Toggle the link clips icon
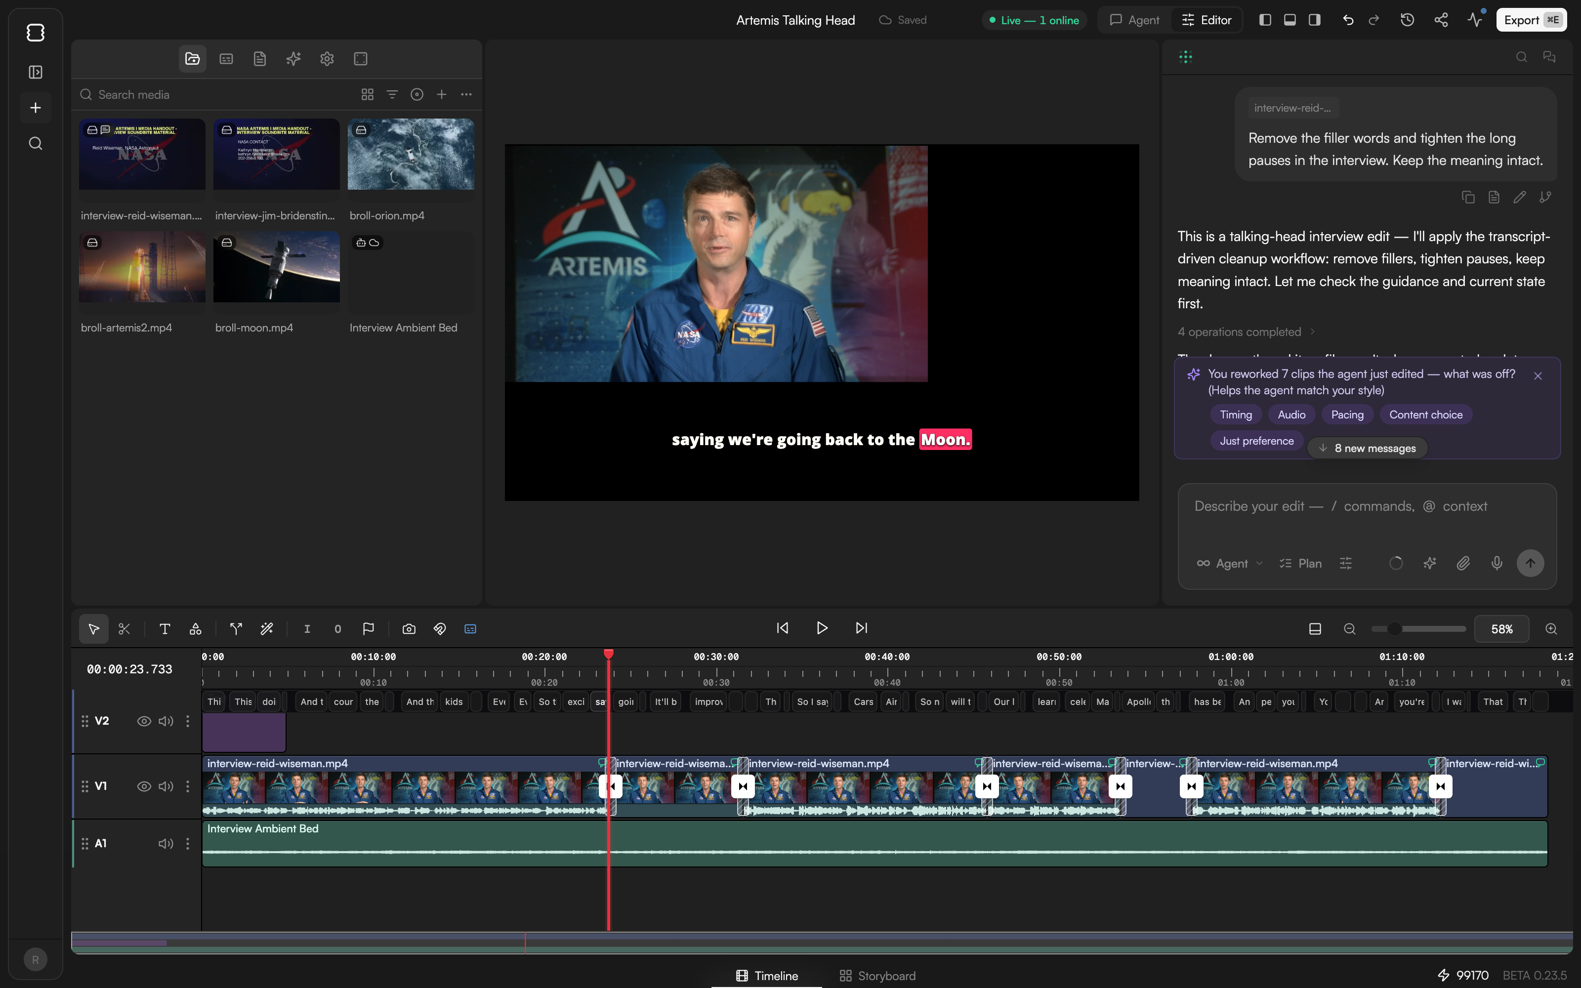Screen dimensions: 1581x988 coord(440,628)
